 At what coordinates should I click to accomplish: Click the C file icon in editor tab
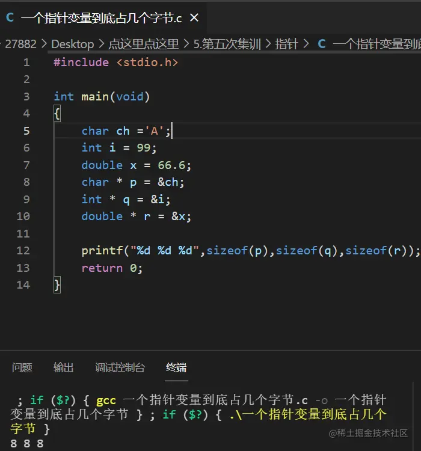pyautogui.click(x=10, y=18)
